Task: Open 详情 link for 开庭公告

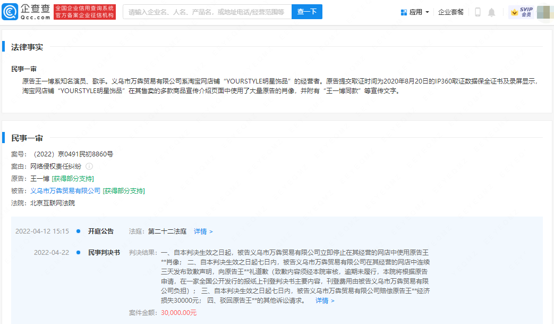Action: coord(203,231)
